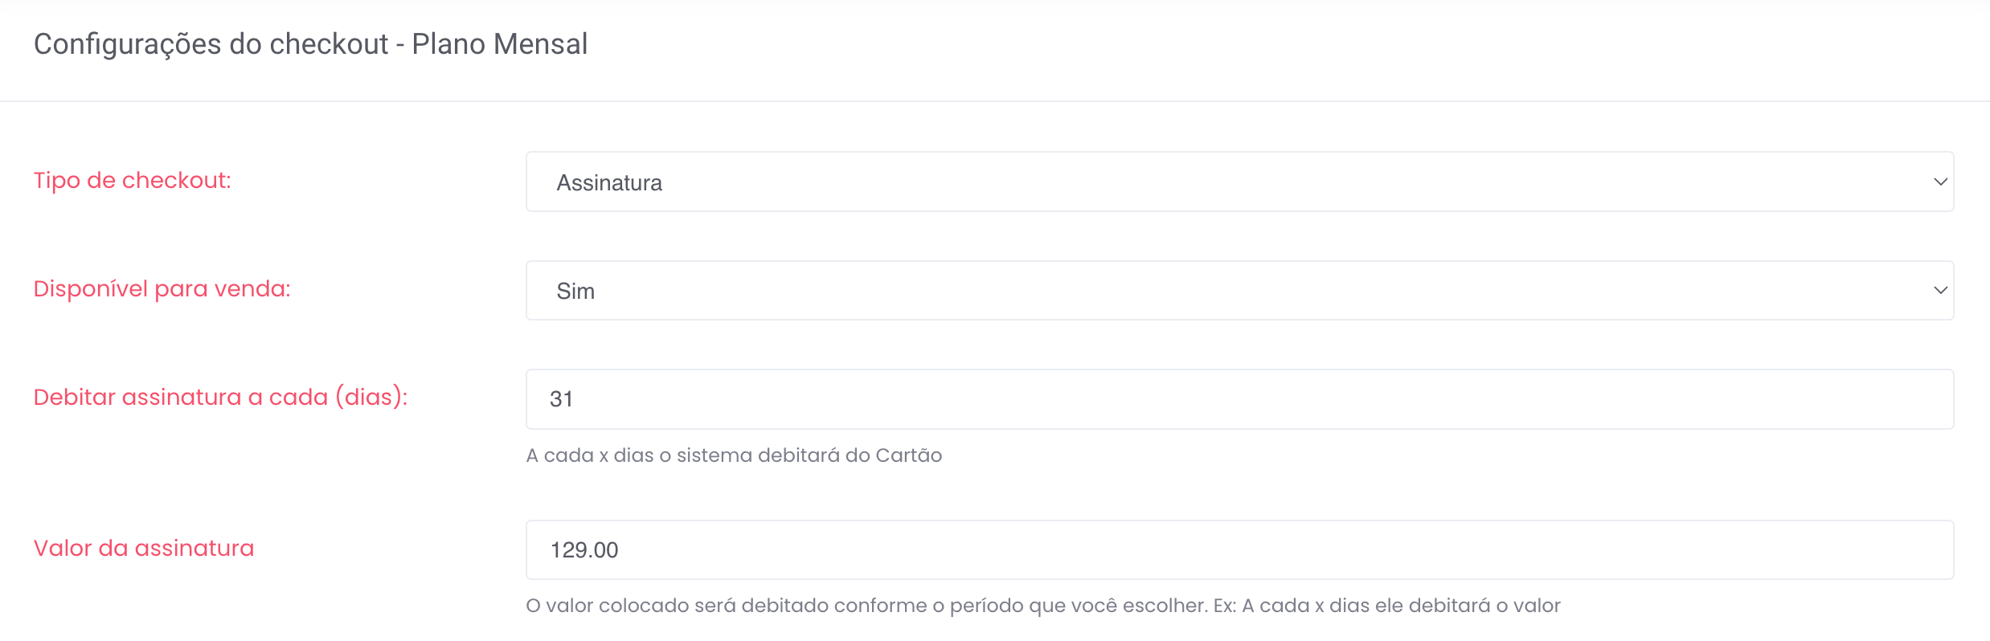The width and height of the screenshot is (1990, 641).
Task: Click the word 'Cartão' in the helper text
Action: pyautogui.click(x=908, y=455)
